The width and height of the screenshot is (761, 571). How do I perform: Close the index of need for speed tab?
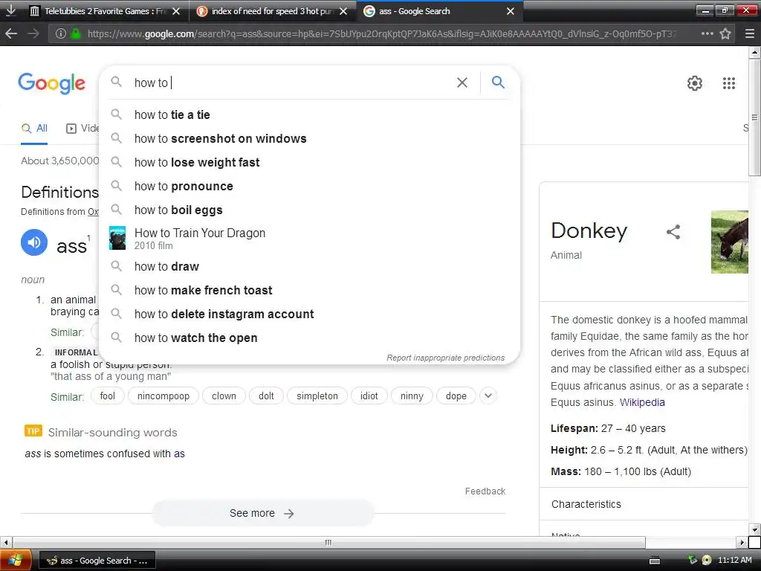point(343,10)
